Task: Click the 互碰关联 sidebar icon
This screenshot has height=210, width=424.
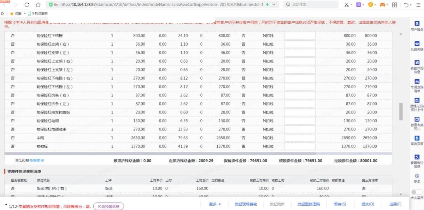Action: pyautogui.click(x=417, y=43)
